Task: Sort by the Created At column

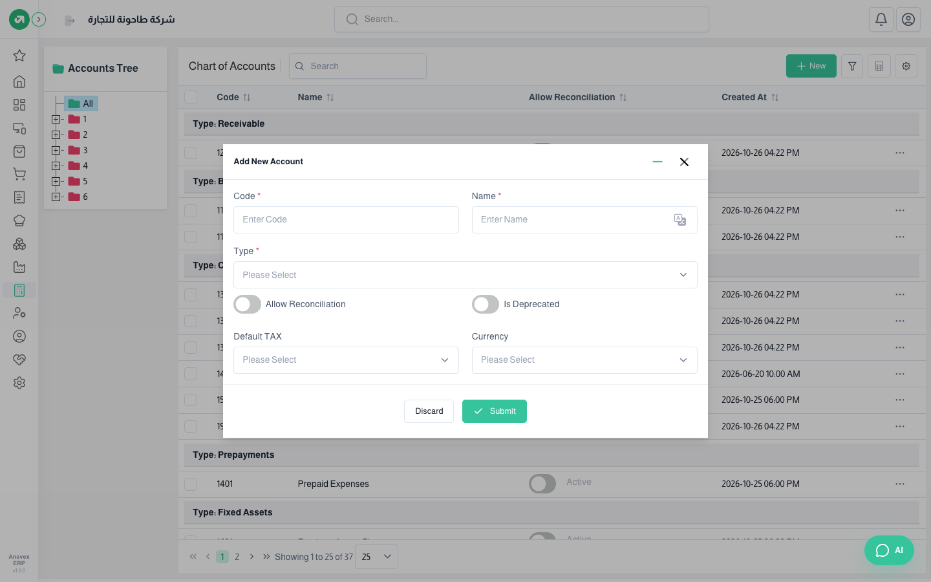Action: click(x=750, y=97)
